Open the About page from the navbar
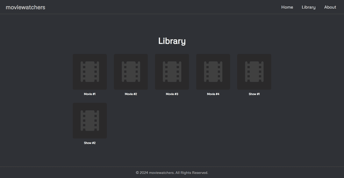Viewport: 344px width, 178px height. click(x=330, y=7)
